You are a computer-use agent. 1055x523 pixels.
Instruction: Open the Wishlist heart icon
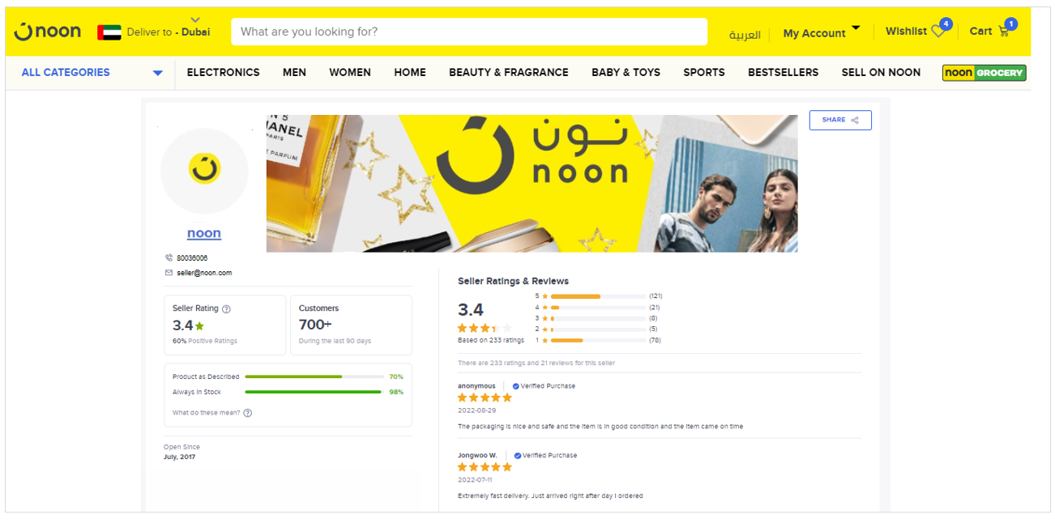tap(938, 32)
